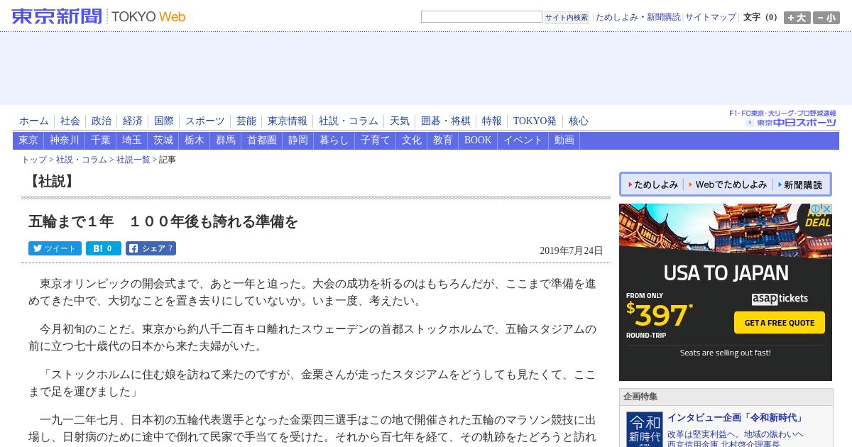Select the 静岡 tab
Screen dimensions: 852x447
(x=298, y=140)
